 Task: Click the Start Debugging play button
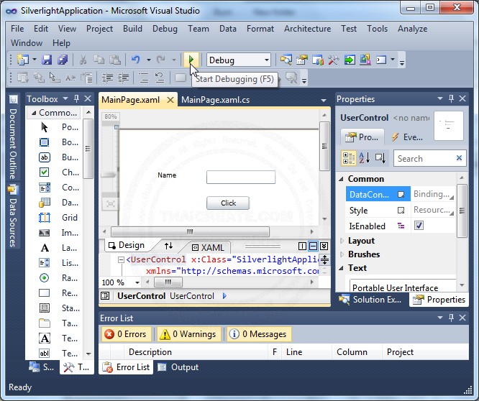(191, 60)
